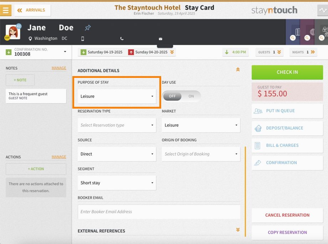
Task: Open the Nights details arrow
Action: [x=313, y=52]
